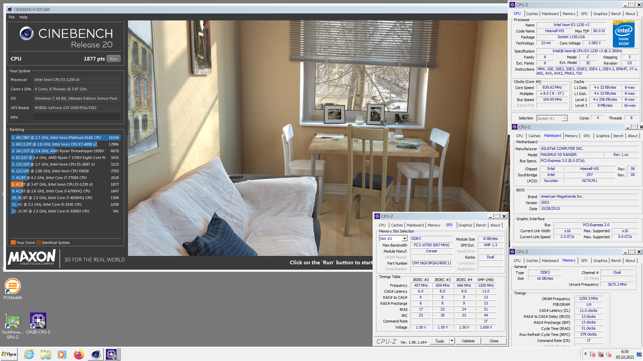
Task: Launch Firefox from the taskbar
Action: [79, 354]
